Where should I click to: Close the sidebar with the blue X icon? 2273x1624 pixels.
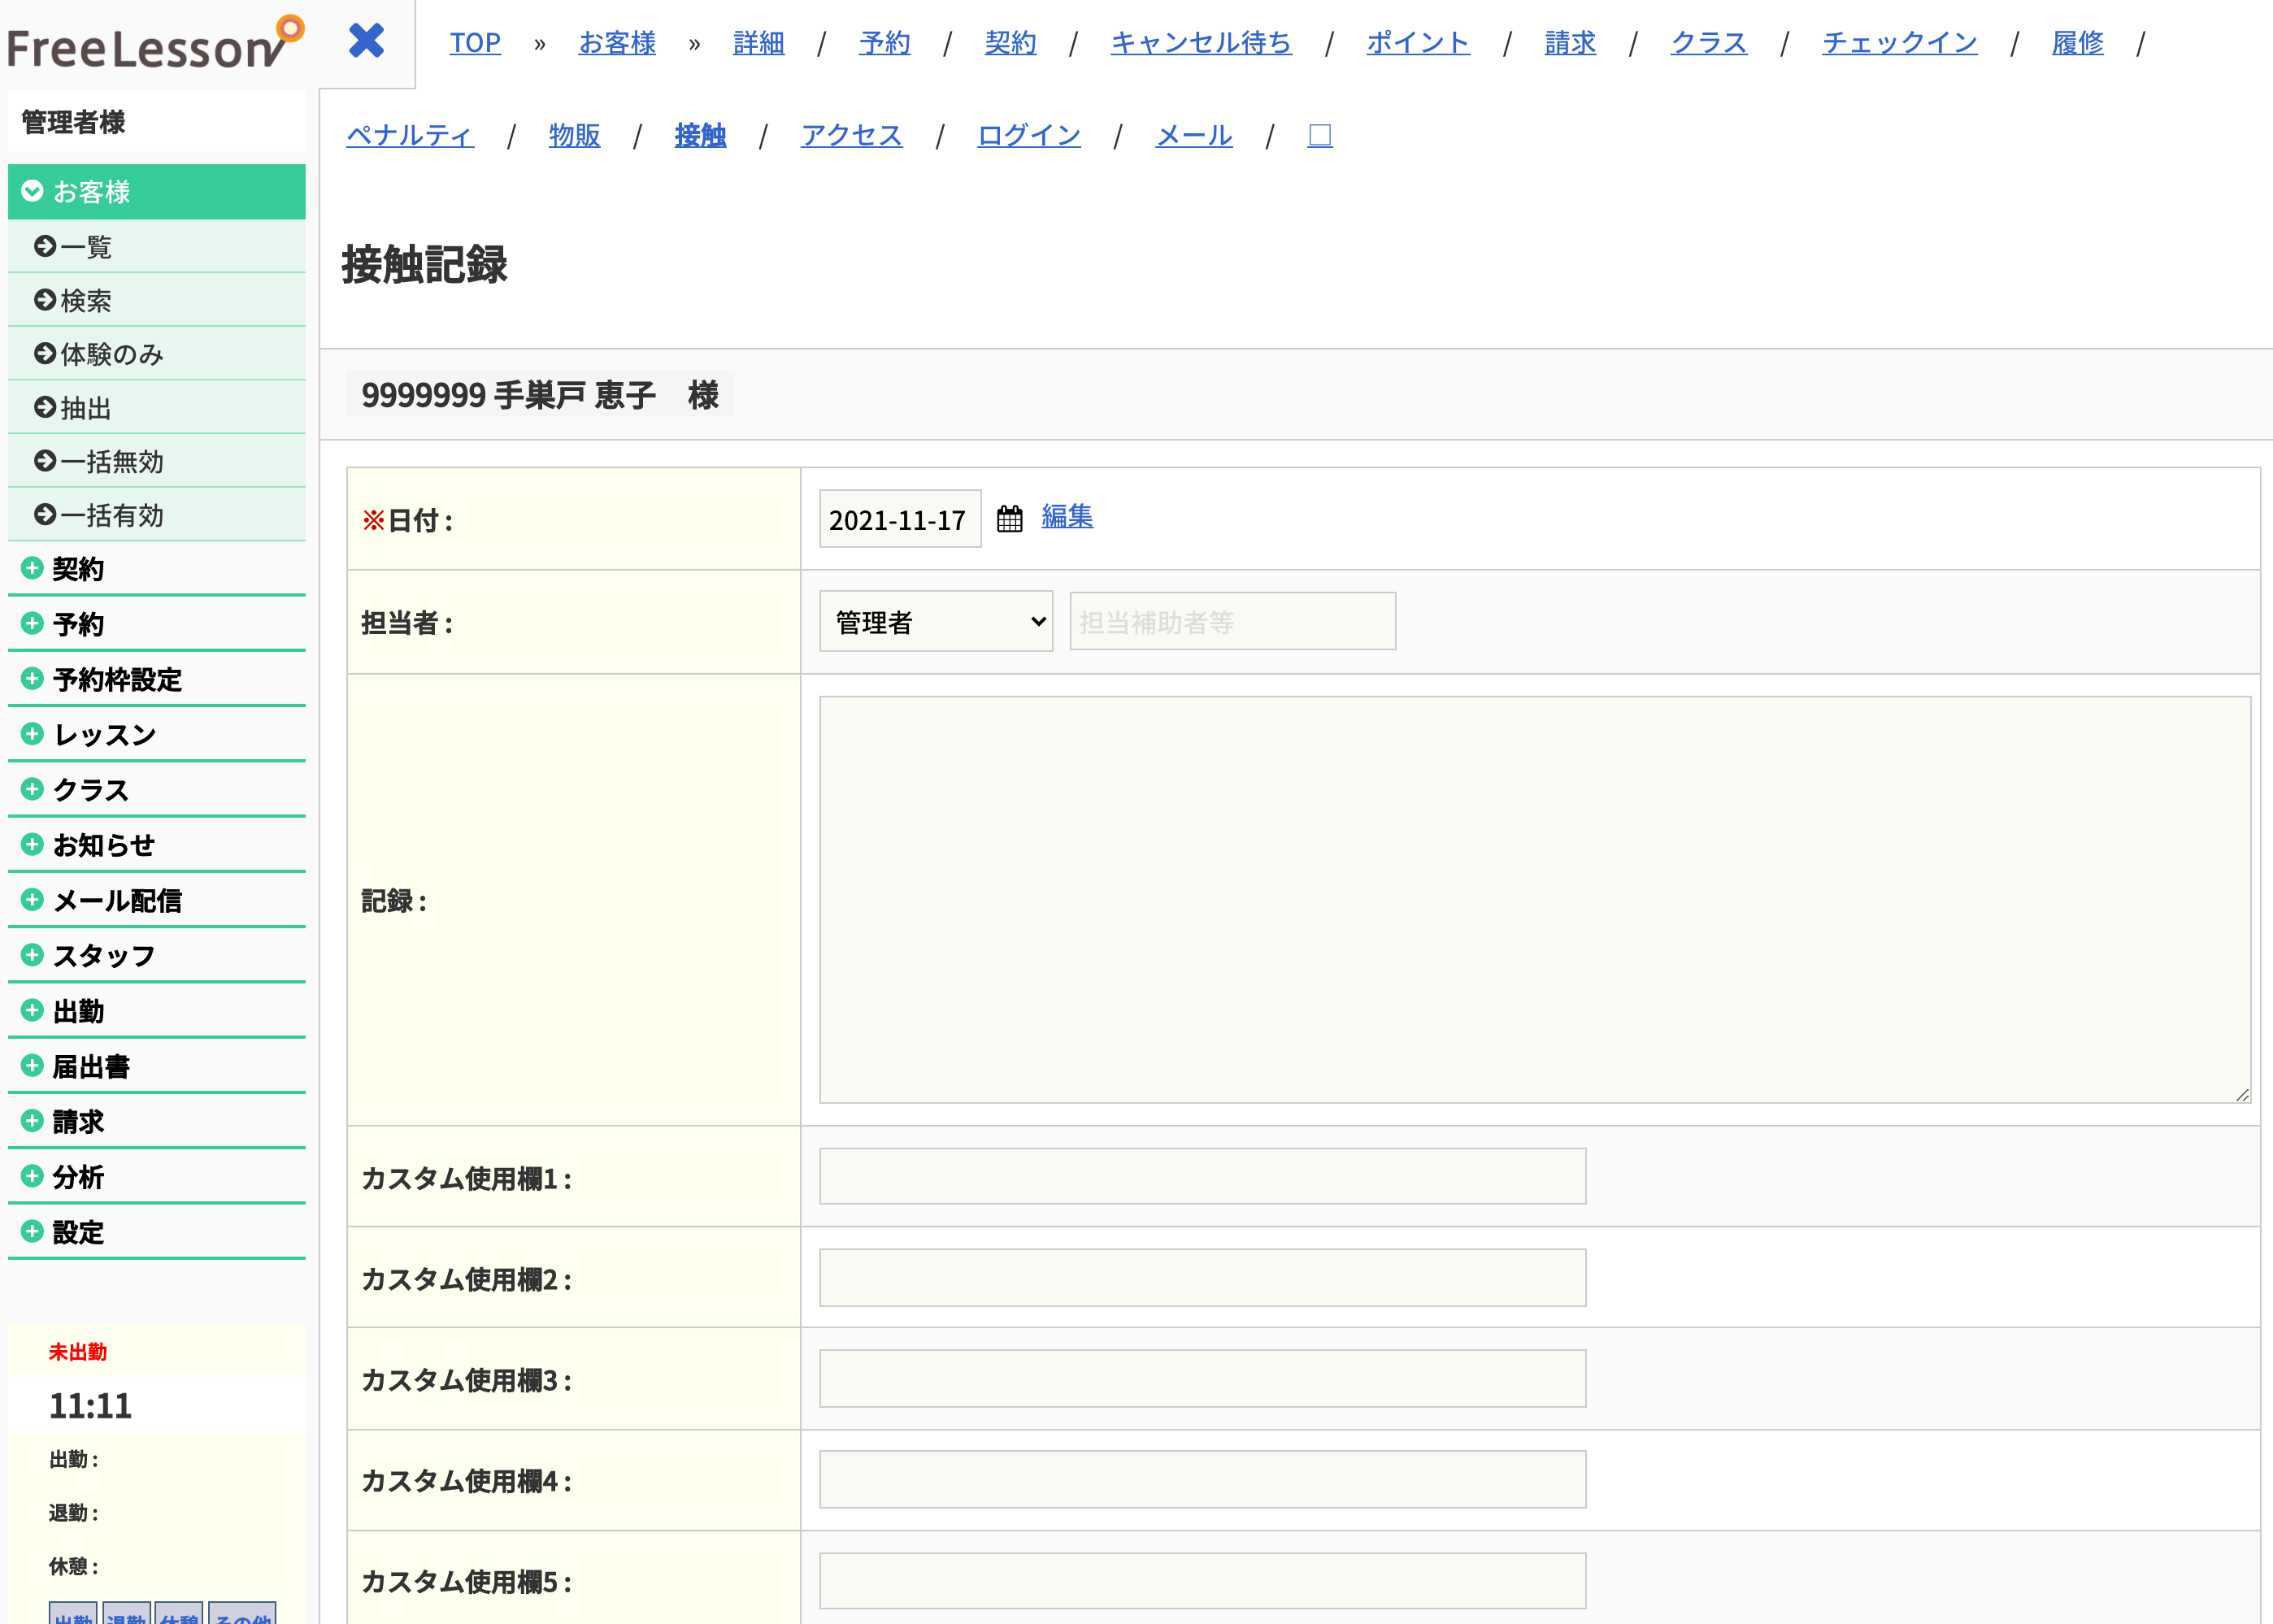tap(366, 41)
